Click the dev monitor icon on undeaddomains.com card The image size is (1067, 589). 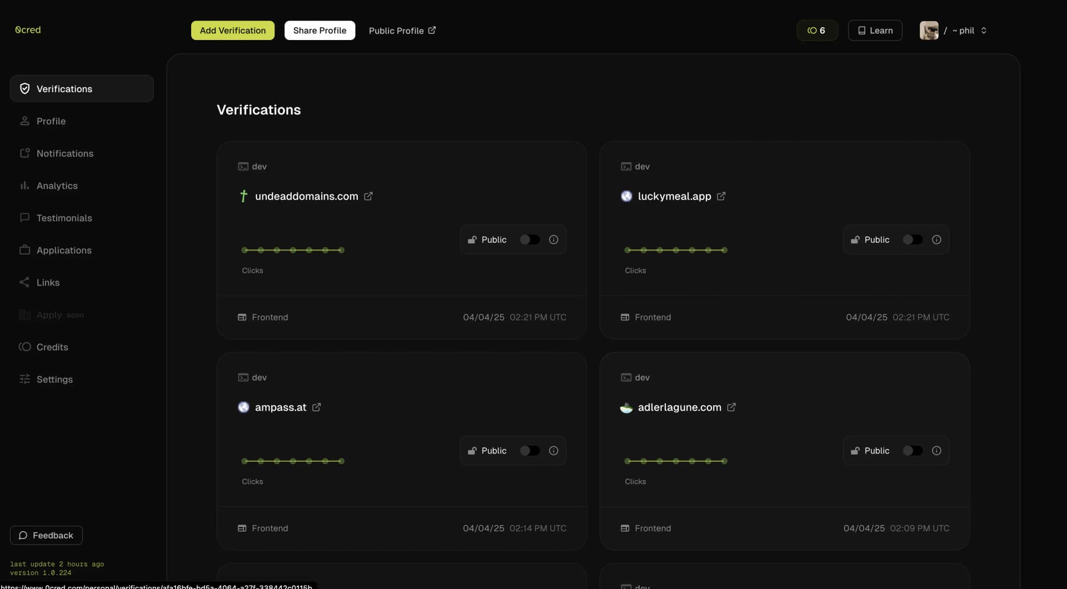point(243,166)
